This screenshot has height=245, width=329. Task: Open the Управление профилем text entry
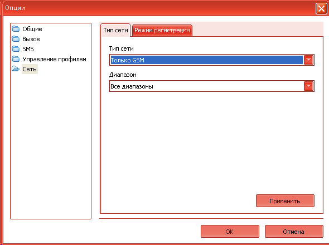tap(54, 59)
